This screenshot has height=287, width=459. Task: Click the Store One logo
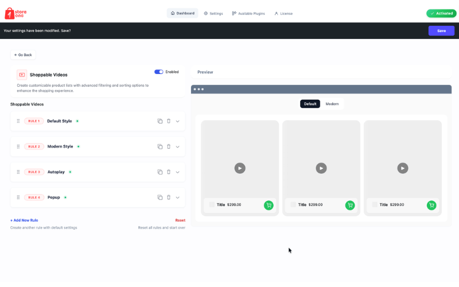(x=15, y=13)
